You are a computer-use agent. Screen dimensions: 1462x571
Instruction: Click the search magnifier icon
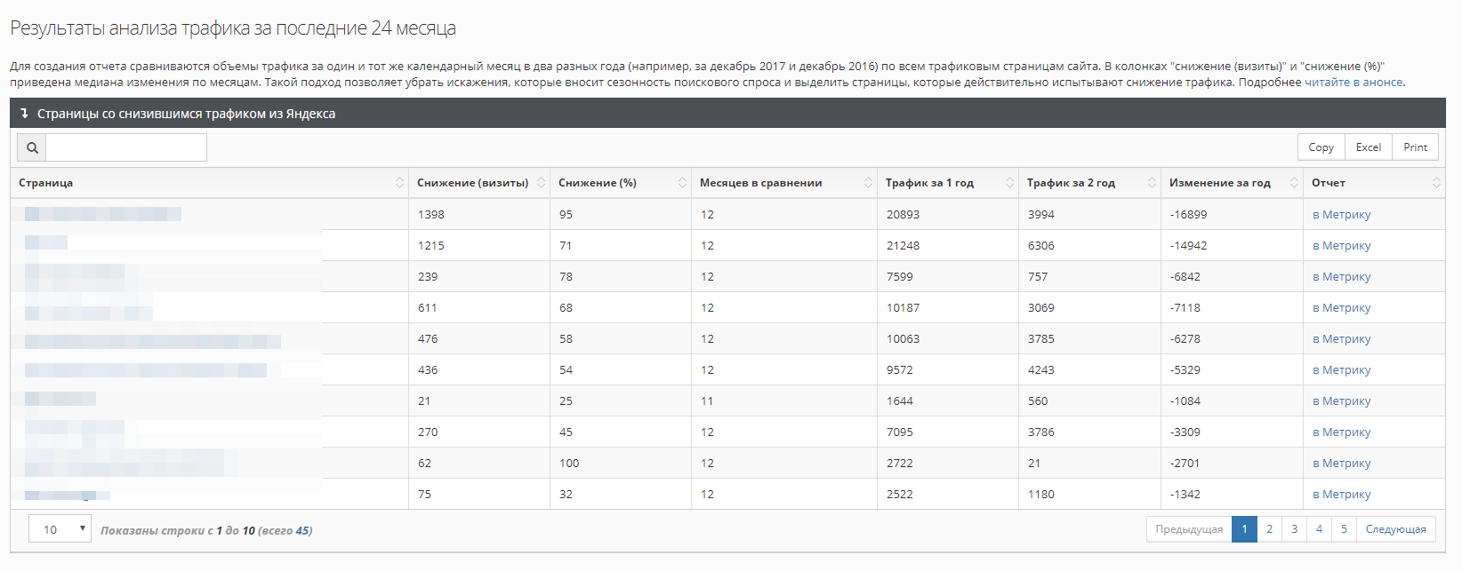(32, 147)
